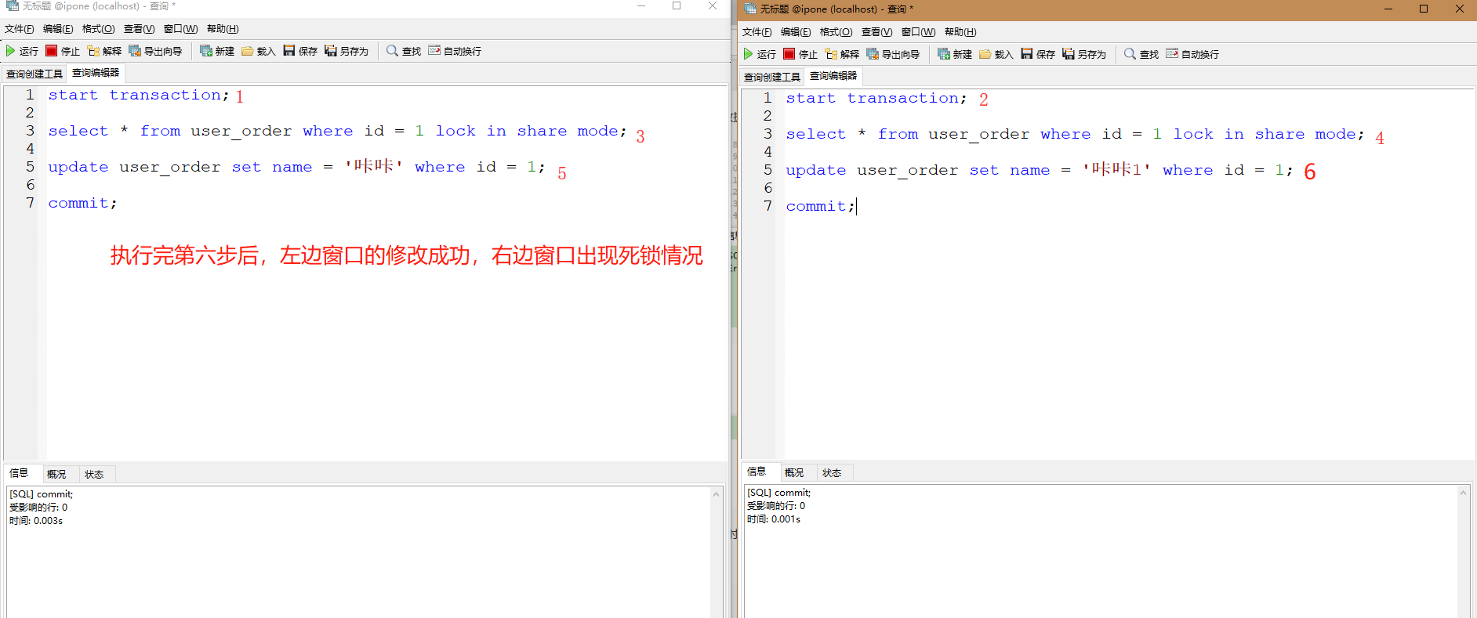Open 格式 menu in right window
This screenshot has width=1477, height=618.
pyautogui.click(x=836, y=32)
